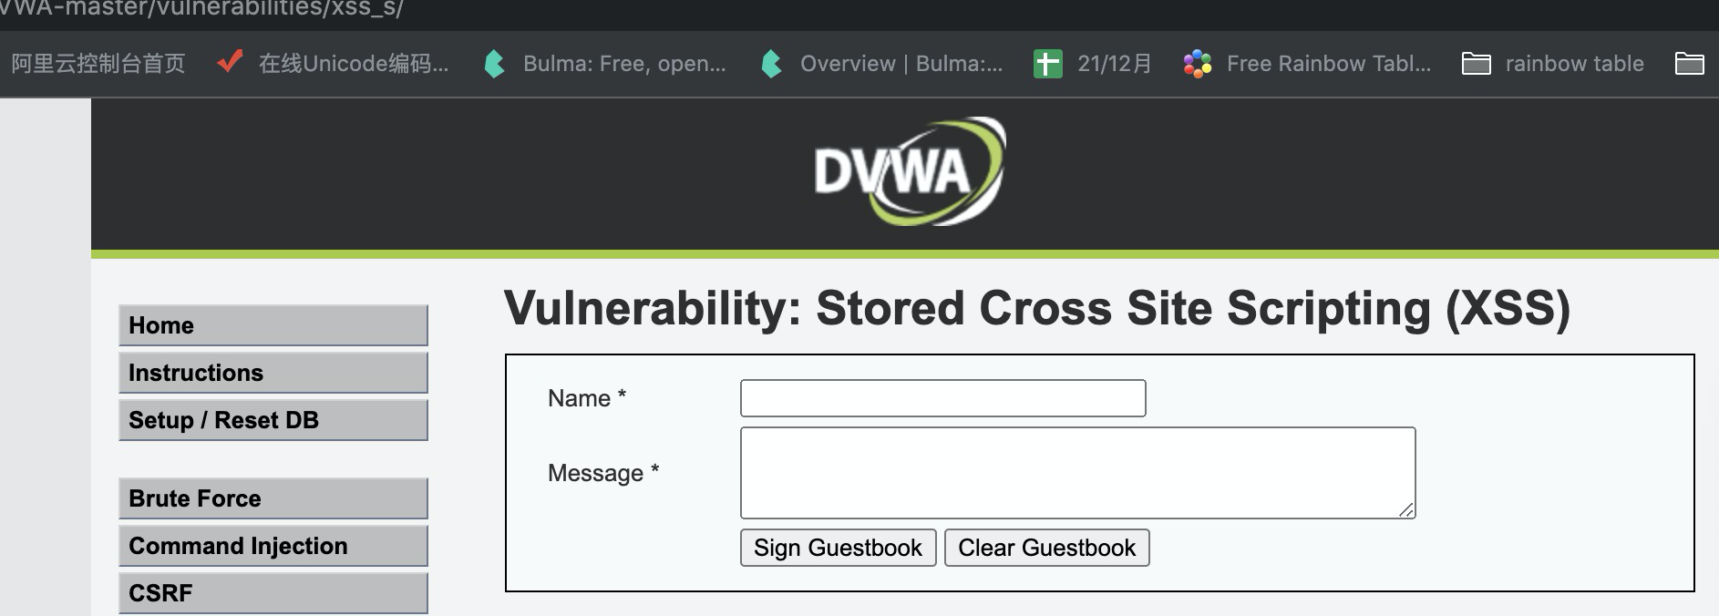Viewport: 1719px width, 616px height.
Task: Click the Free Rainbow Tables colorful icon
Action: pos(1197,64)
